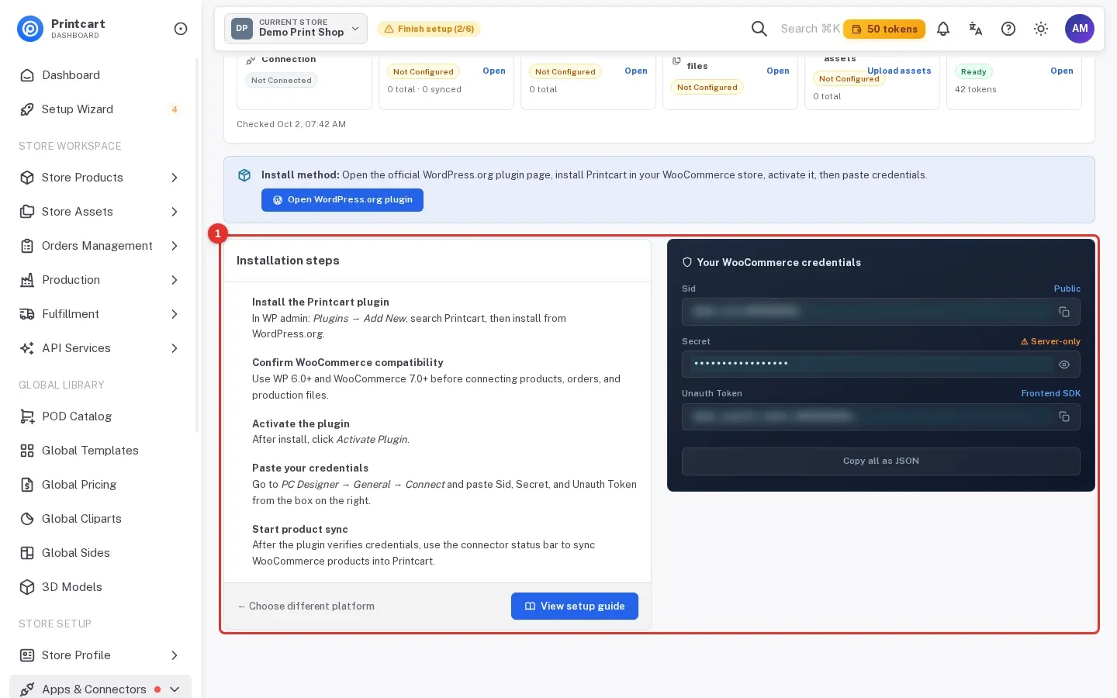1117x698 pixels.
Task: Toggle light/dark theme sun icon
Action: click(1041, 29)
